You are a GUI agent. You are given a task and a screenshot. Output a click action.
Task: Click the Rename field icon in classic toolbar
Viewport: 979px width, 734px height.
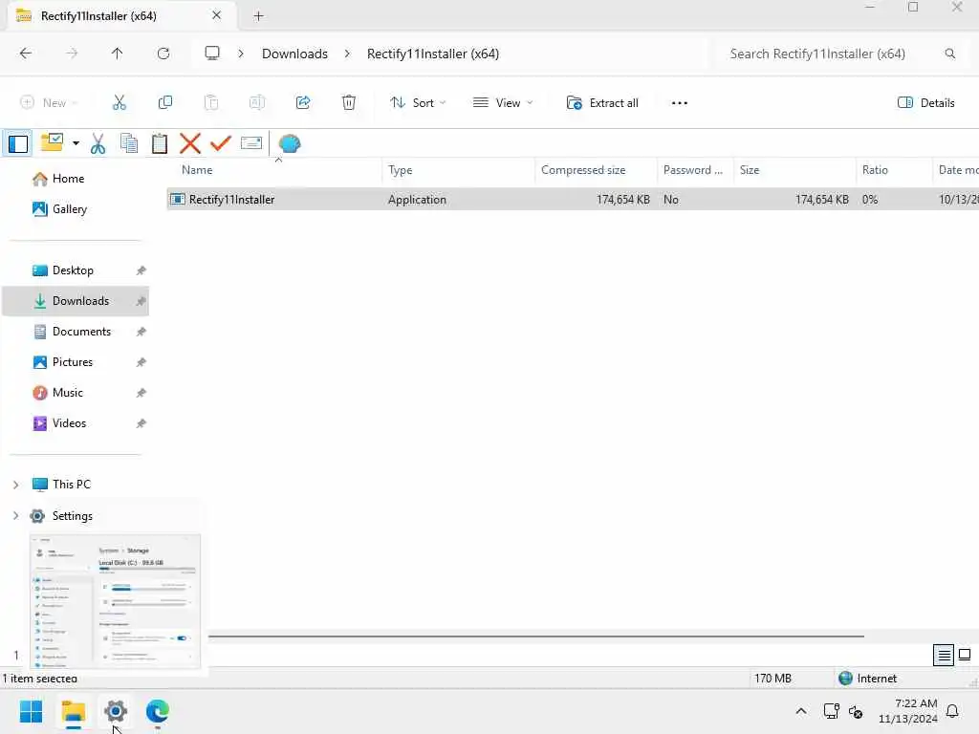click(x=251, y=143)
